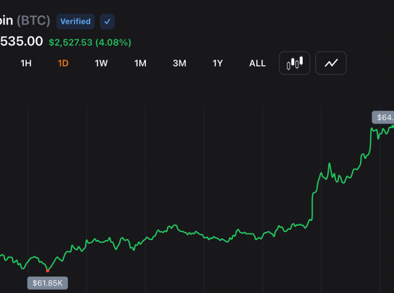Select the 1W time range

click(x=101, y=63)
